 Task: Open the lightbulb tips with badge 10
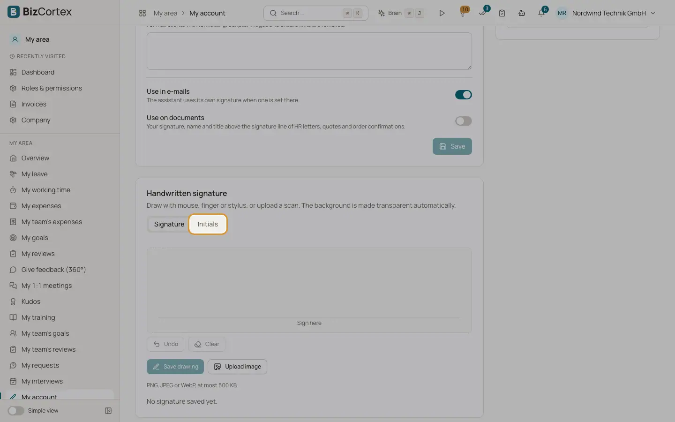463,13
